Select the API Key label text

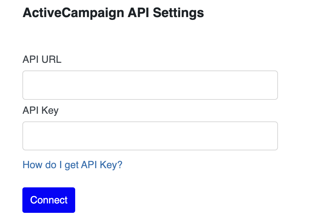pyautogui.click(x=41, y=111)
